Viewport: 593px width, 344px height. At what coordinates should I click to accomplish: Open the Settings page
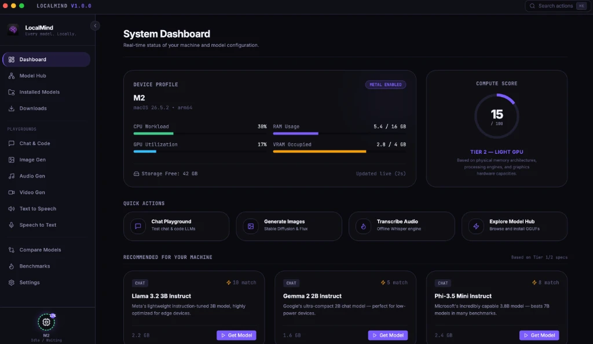pyautogui.click(x=46, y=282)
